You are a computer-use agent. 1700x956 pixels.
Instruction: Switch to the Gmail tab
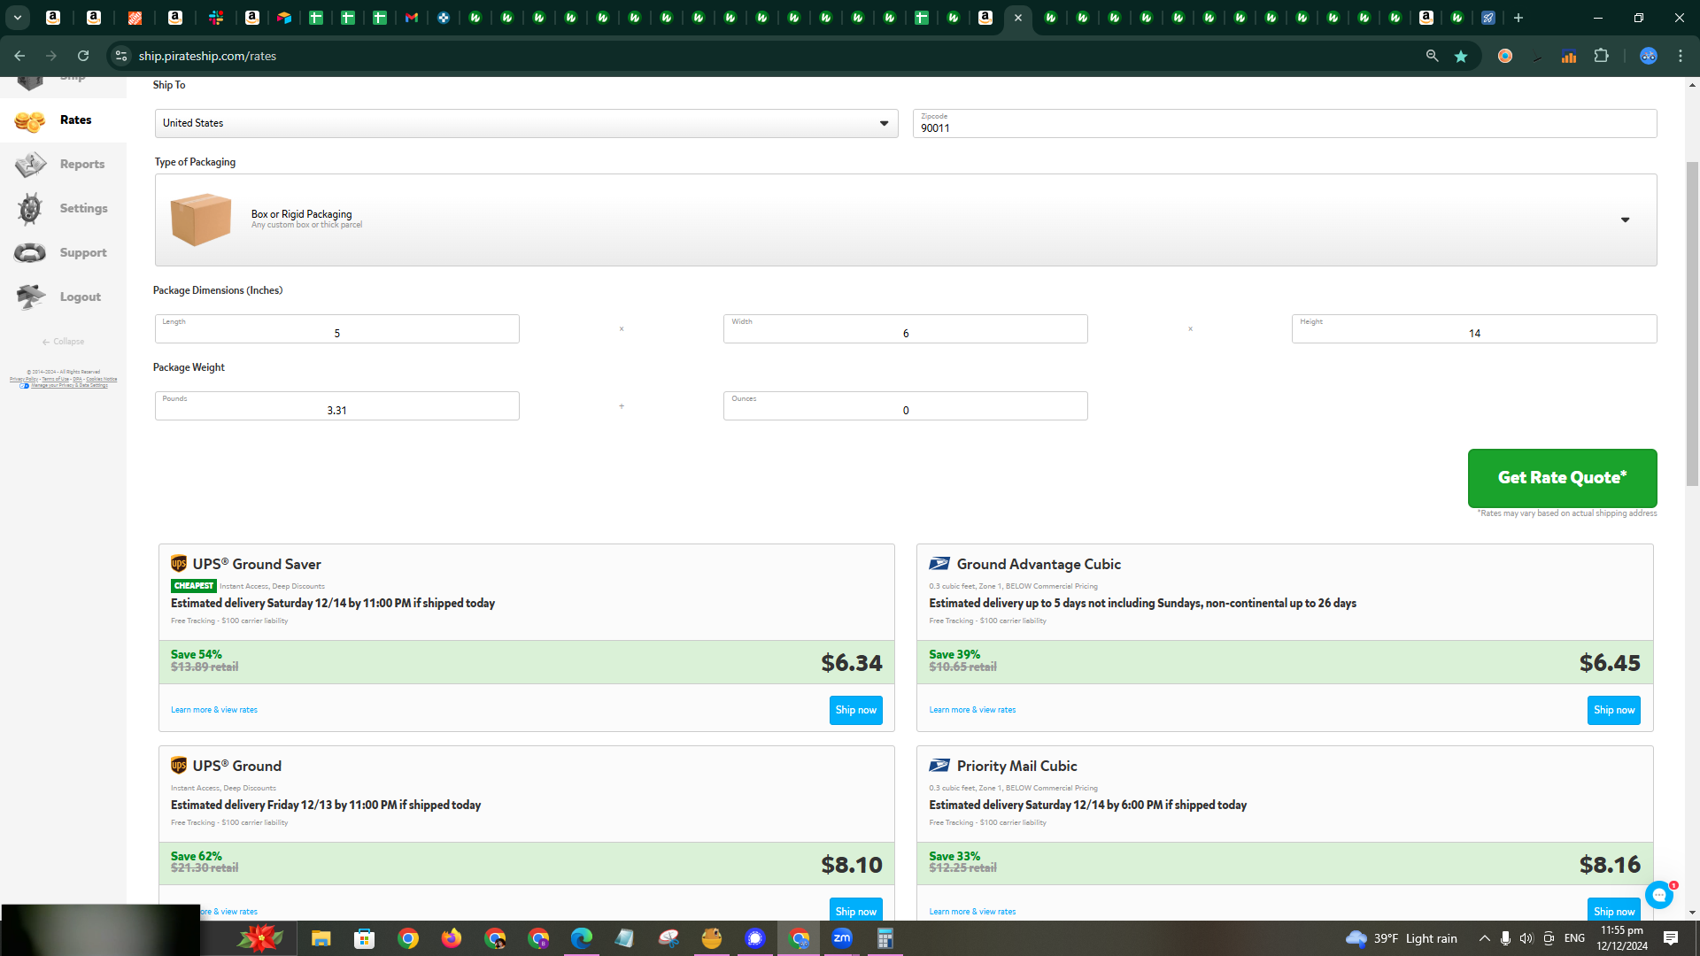pyautogui.click(x=412, y=18)
